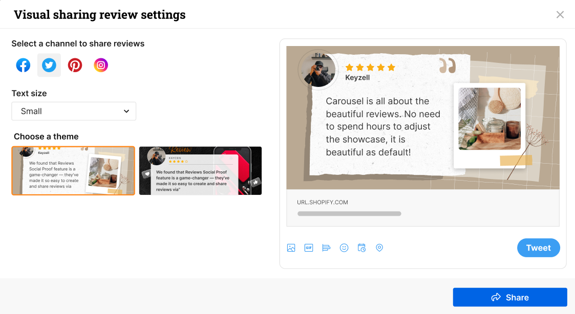
Task: Change text size from Small
Action: [x=73, y=111]
